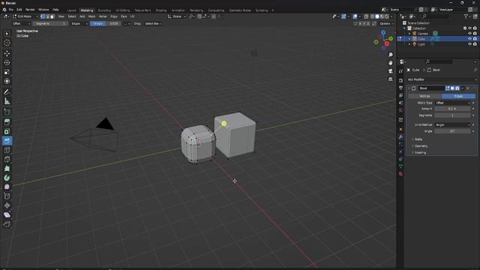
Task: Open the Render menu
Action: (30, 10)
